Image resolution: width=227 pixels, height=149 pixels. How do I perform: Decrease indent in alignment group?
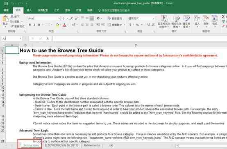click(x=98, y=25)
